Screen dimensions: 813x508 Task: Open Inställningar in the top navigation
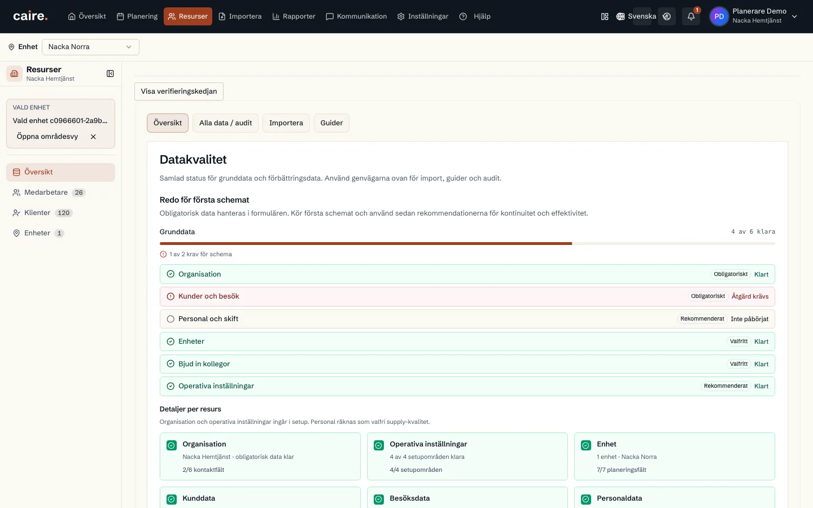pyautogui.click(x=423, y=16)
